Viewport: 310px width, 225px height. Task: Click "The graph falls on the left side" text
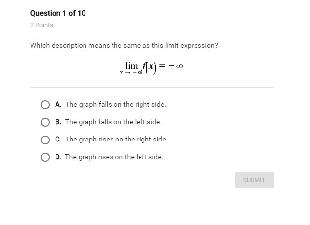113,122
